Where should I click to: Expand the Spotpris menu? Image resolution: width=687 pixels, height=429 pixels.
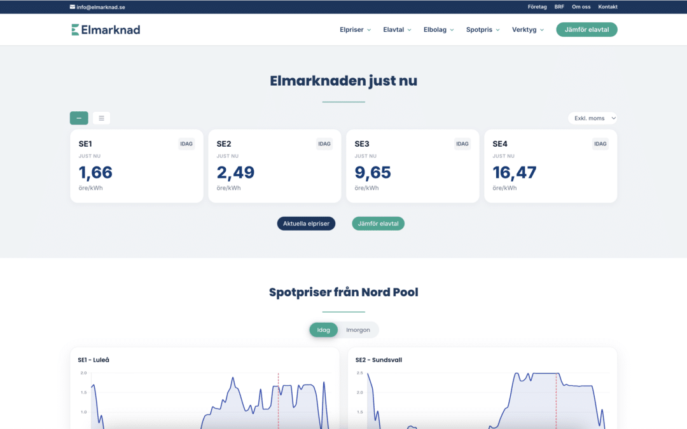click(482, 29)
